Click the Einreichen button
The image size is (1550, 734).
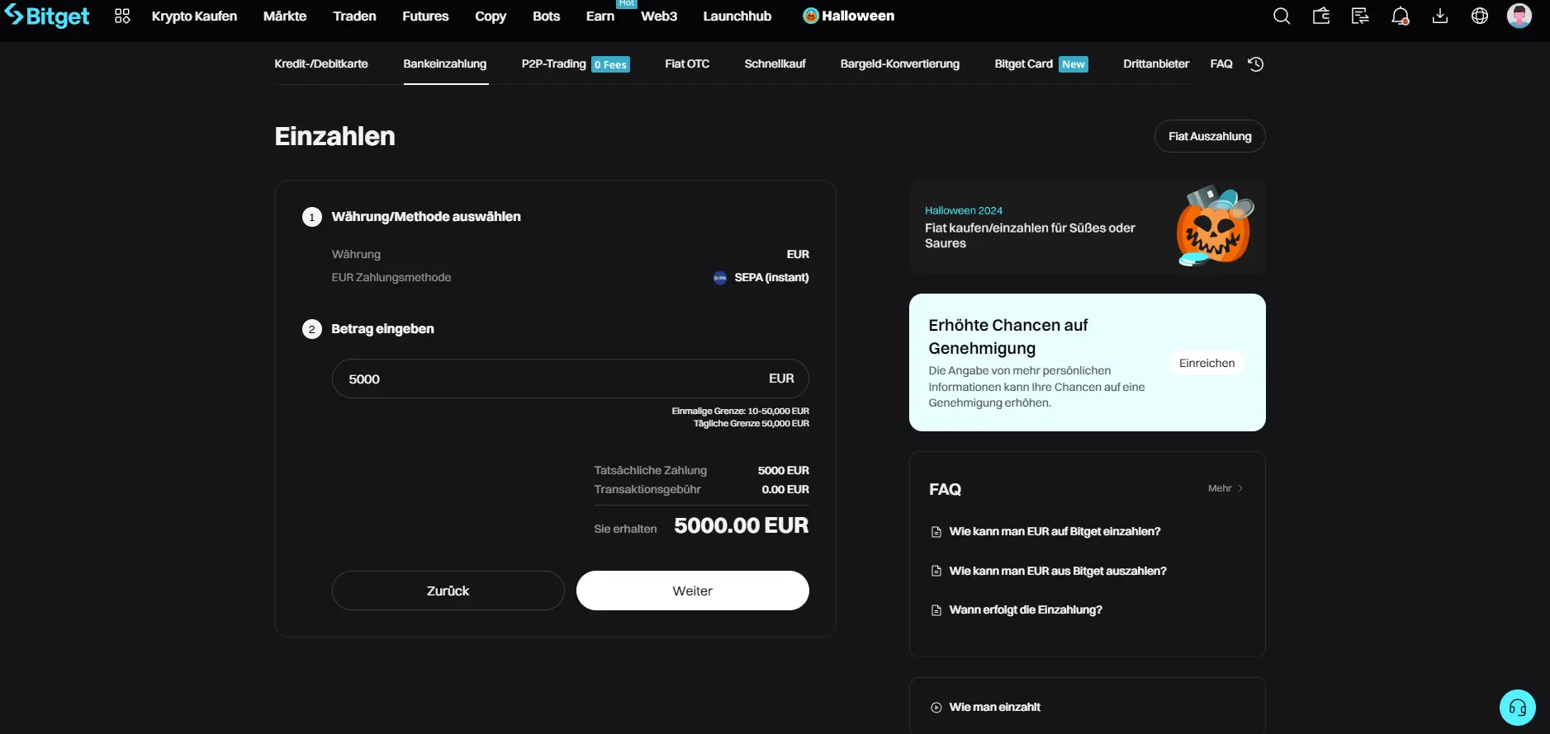[1206, 363]
